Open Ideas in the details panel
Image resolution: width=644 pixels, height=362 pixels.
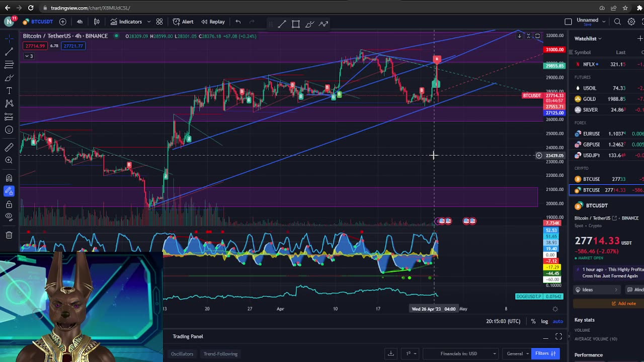[597, 290]
